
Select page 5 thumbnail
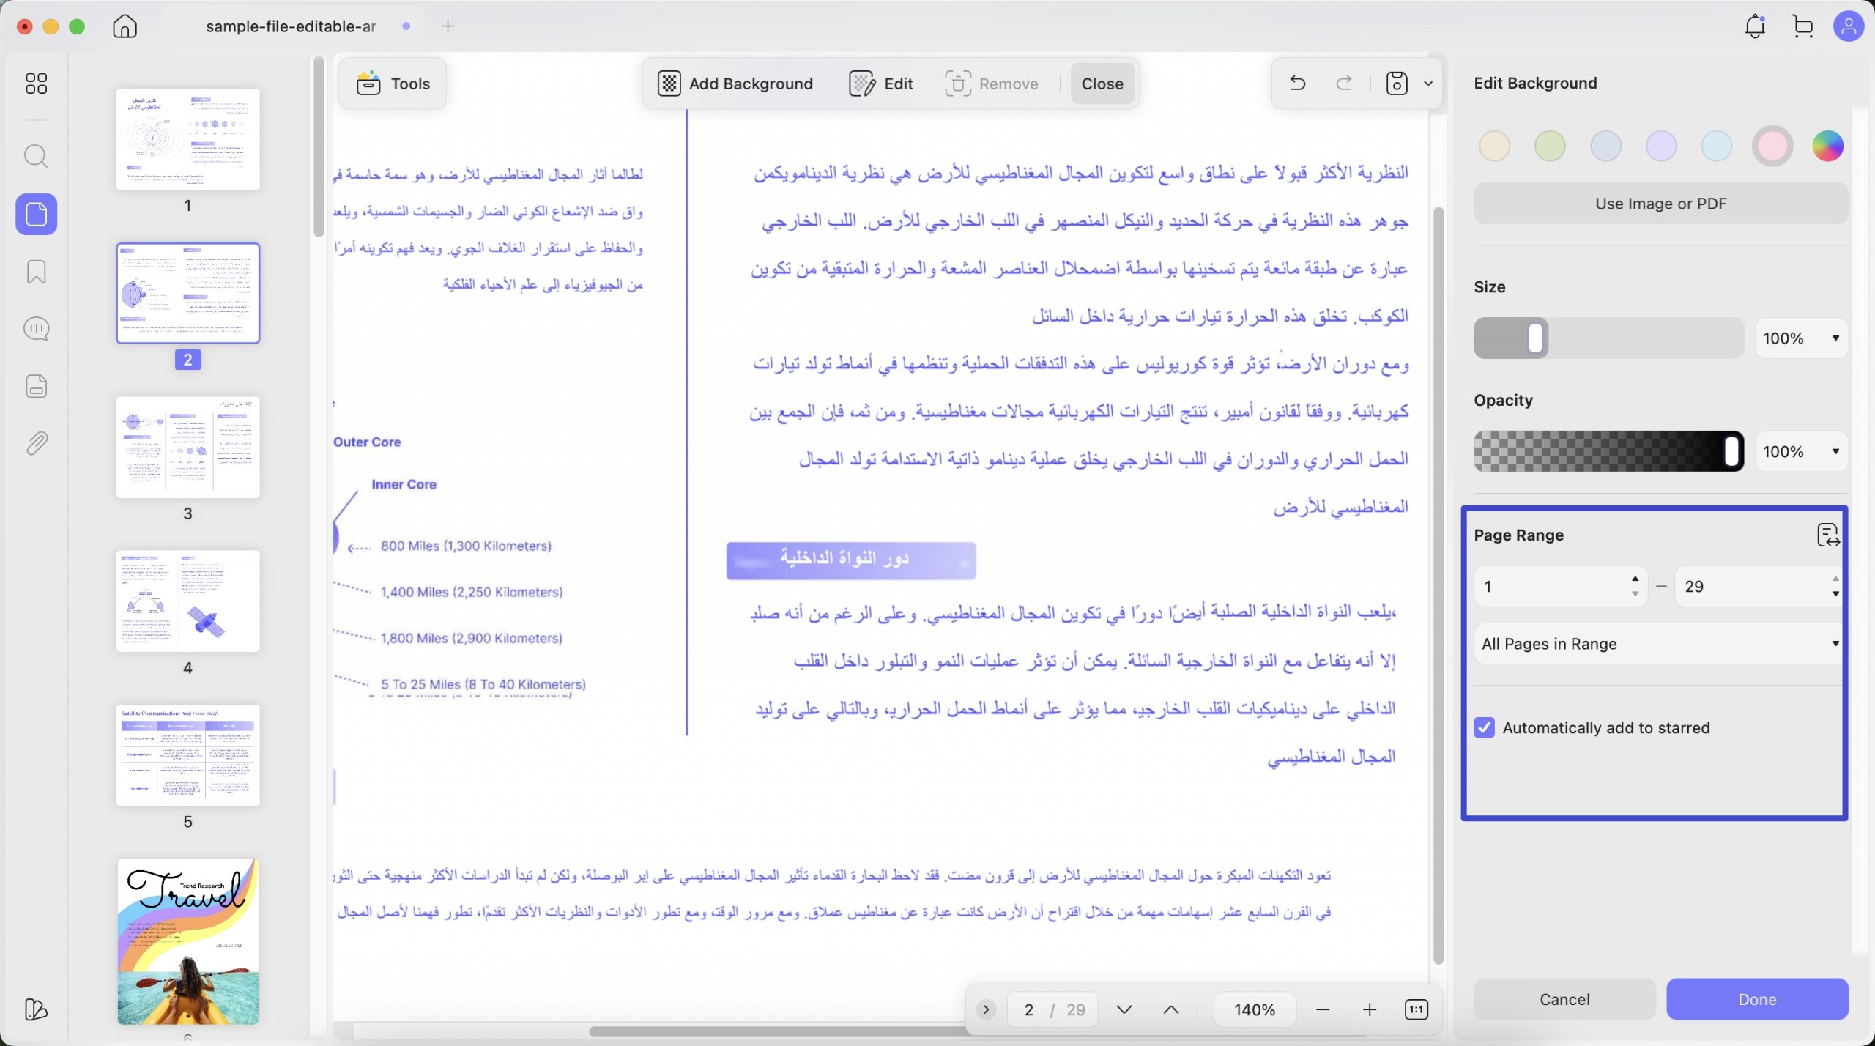coord(187,755)
